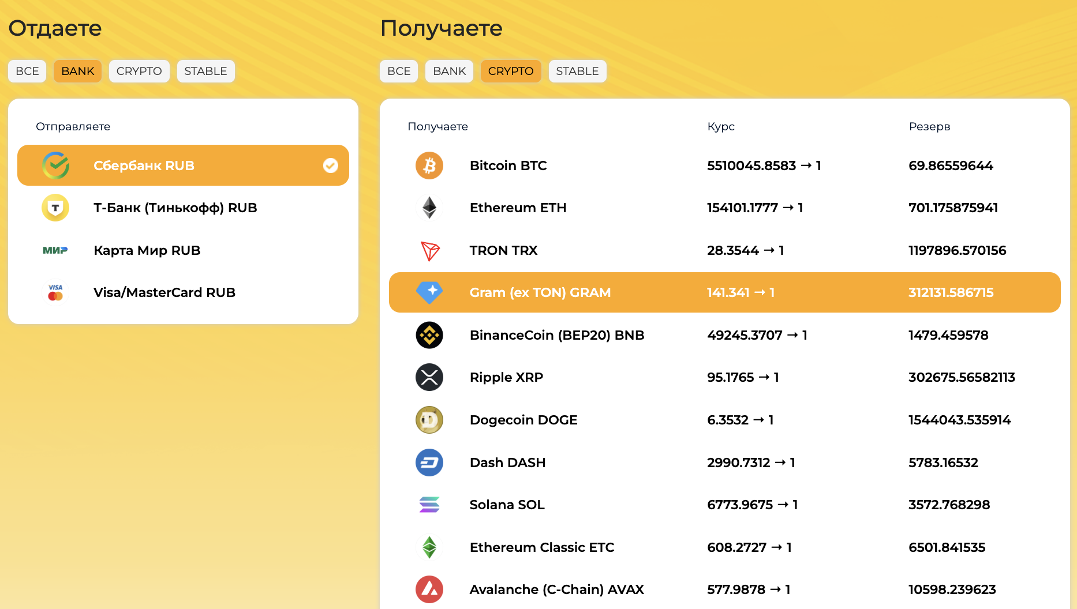Click BNB rate 49245.3707 → 1
This screenshot has width=1077, height=609.
click(757, 335)
